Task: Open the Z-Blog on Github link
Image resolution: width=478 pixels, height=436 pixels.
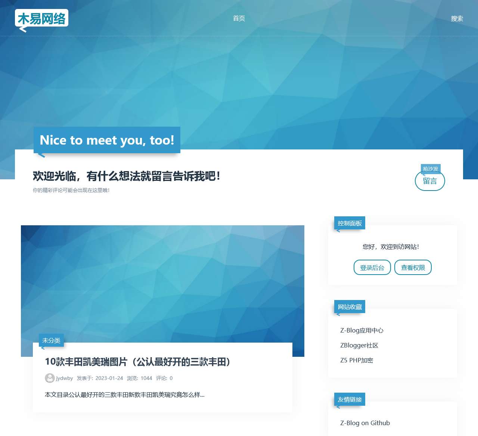Action: [x=364, y=423]
